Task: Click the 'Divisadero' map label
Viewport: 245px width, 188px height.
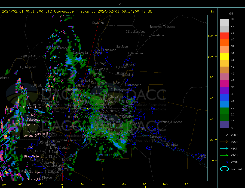Action: pyautogui.click(x=133, y=85)
